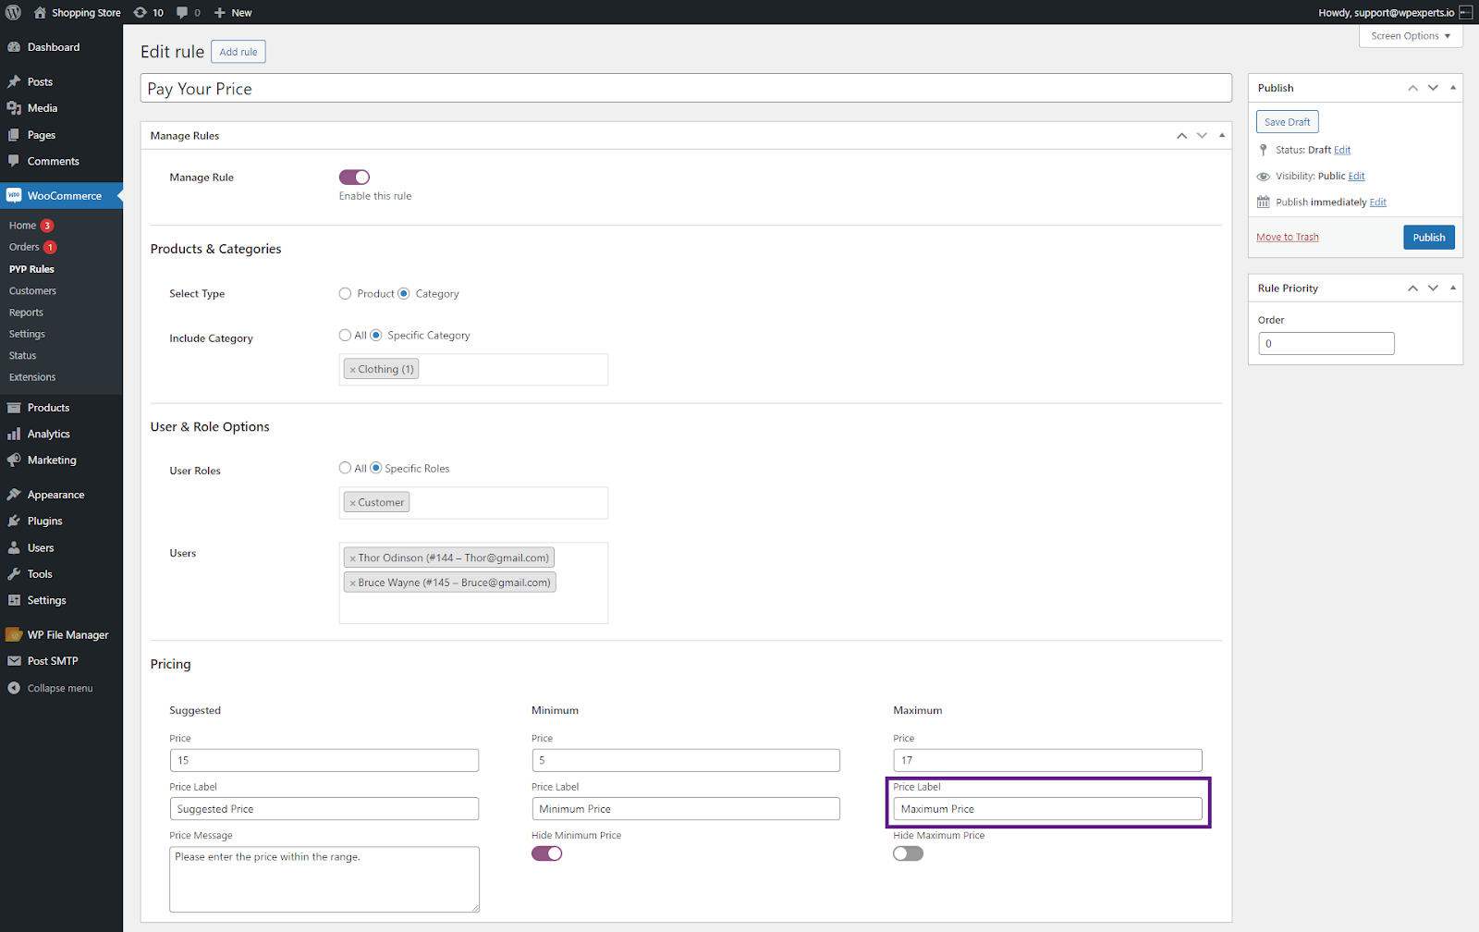This screenshot has width=1479, height=932.
Task: Click the Users icon in sidebar
Action: tap(14, 547)
